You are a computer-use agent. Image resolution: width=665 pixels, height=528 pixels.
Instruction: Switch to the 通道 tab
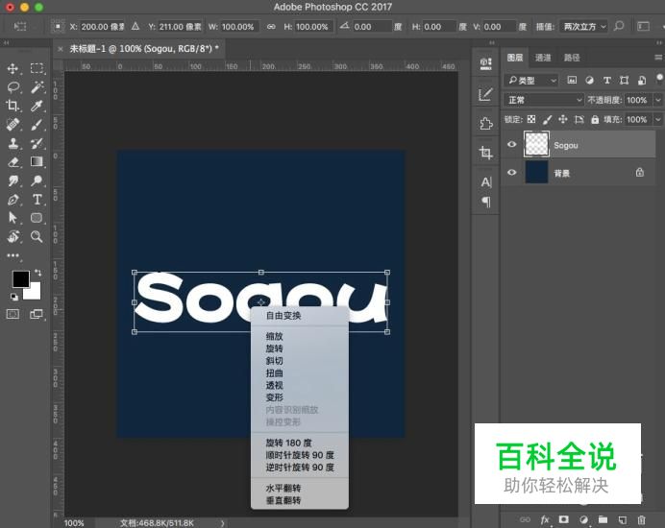coord(543,58)
